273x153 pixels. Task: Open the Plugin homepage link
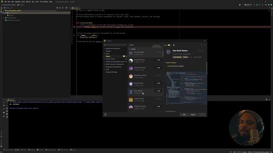pyautogui.click(x=171, y=62)
